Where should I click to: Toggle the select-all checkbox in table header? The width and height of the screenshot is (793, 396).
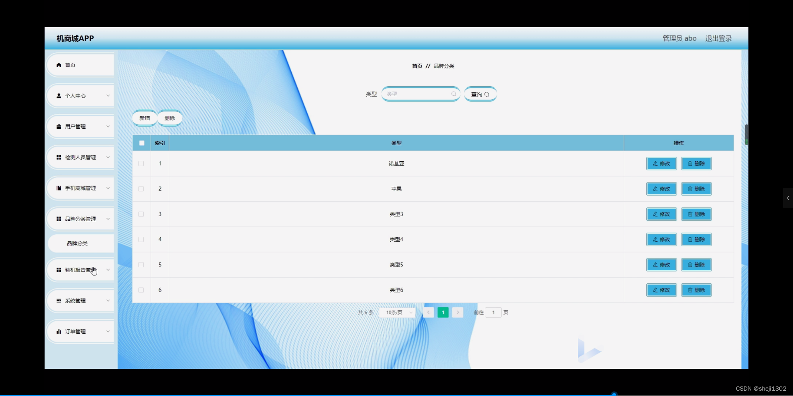(141, 143)
